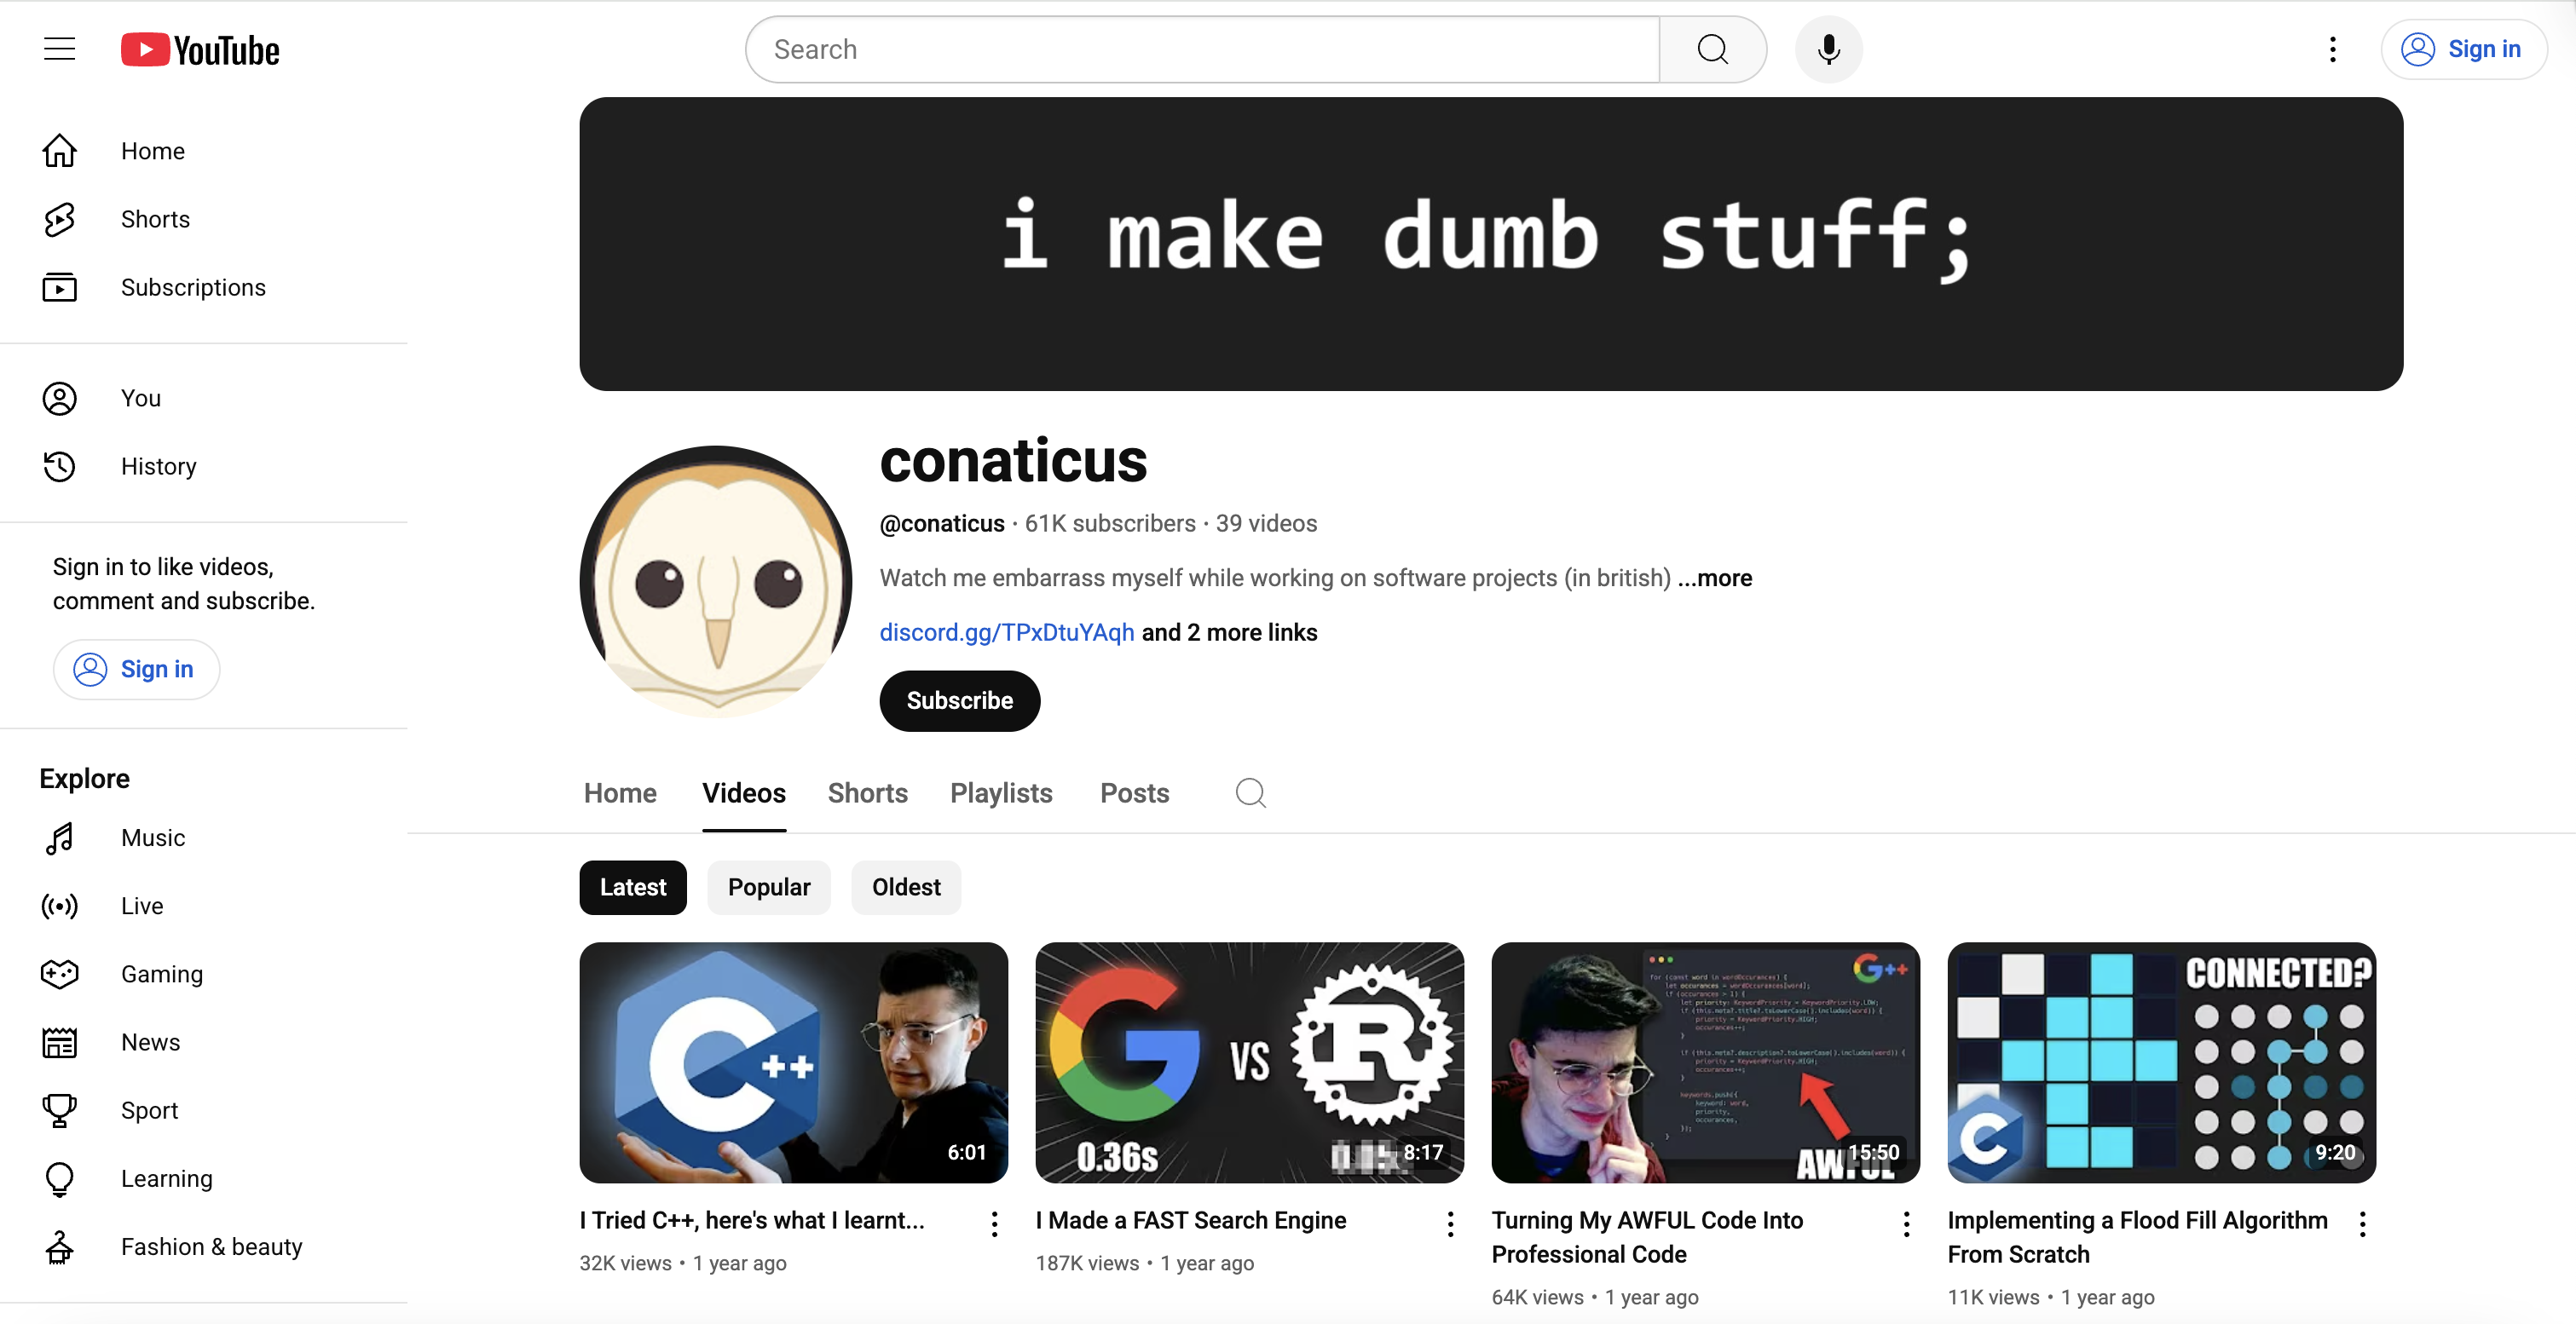Open History in the sidebar

[158, 467]
